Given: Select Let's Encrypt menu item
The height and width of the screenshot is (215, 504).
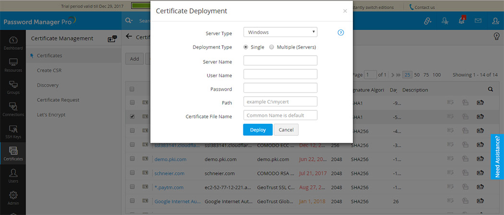Looking at the screenshot, I should tap(51, 115).
